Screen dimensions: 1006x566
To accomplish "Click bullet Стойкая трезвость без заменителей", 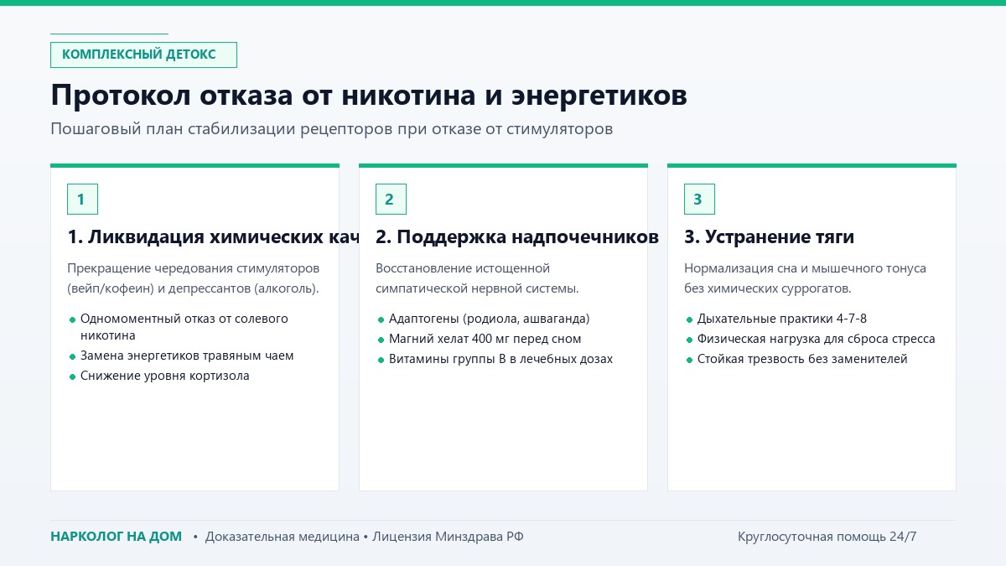I will click(802, 359).
